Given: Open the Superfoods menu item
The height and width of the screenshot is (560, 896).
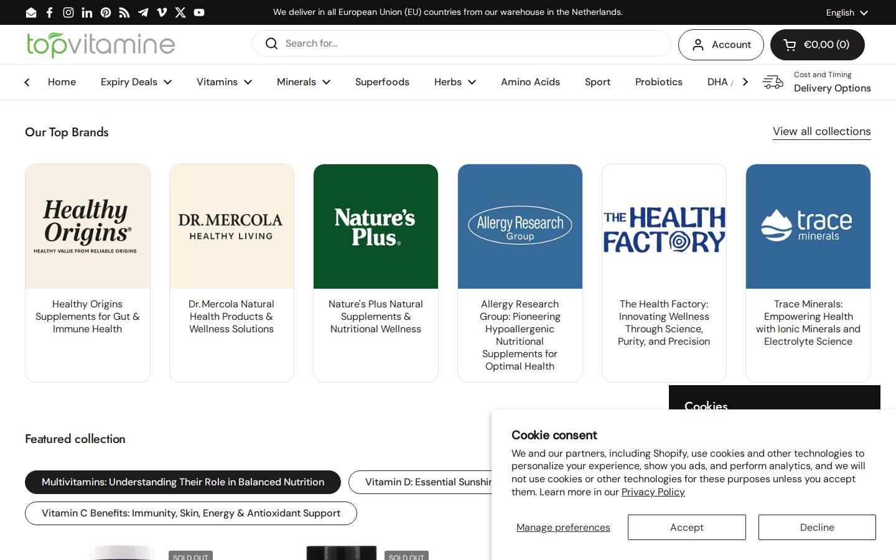Looking at the screenshot, I should [x=382, y=82].
